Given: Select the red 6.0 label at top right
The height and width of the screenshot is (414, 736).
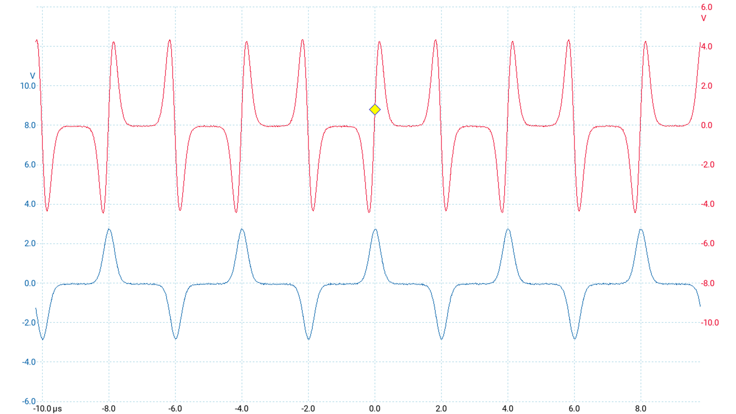Looking at the screenshot, I should (x=707, y=7).
